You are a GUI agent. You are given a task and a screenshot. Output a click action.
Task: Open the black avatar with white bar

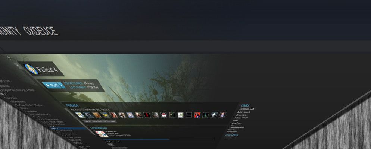point(189,115)
